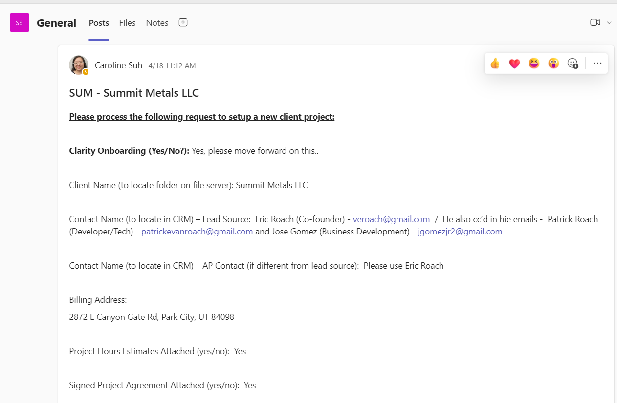The height and width of the screenshot is (403, 617).
Task: Click the General channel name
Action: coord(56,23)
